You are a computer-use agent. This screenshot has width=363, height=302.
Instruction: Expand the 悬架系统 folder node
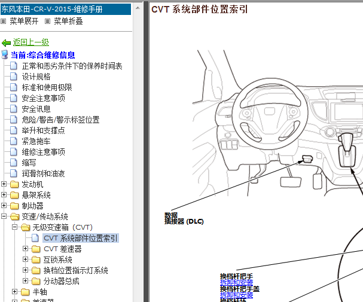pyautogui.click(x=4, y=194)
